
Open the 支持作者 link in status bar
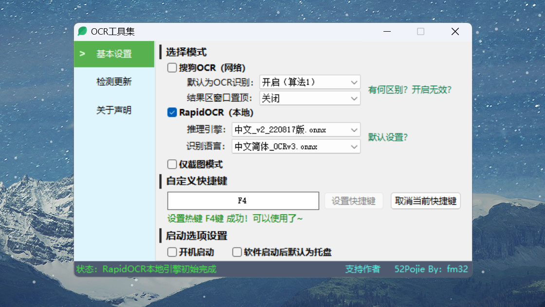363,269
